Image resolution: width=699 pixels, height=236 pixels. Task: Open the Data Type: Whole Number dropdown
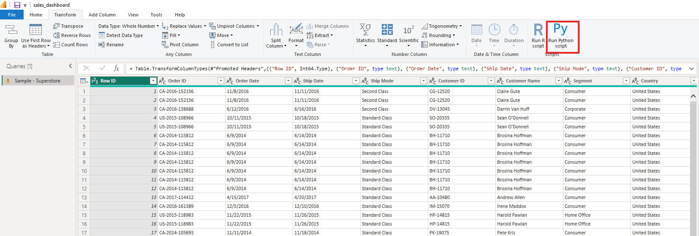pyautogui.click(x=129, y=26)
